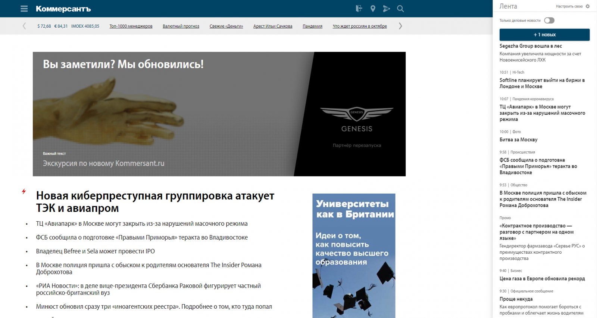The height and width of the screenshot is (318, 597).
Task: Click 'Пандемия коронавируса' category label
Action: pyautogui.click(x=533, y=99)
